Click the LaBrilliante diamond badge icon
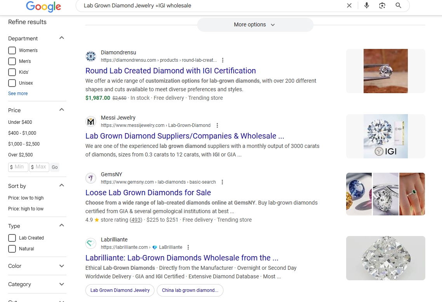This screenshot has height=302, width=442. (x=154, y=247)
